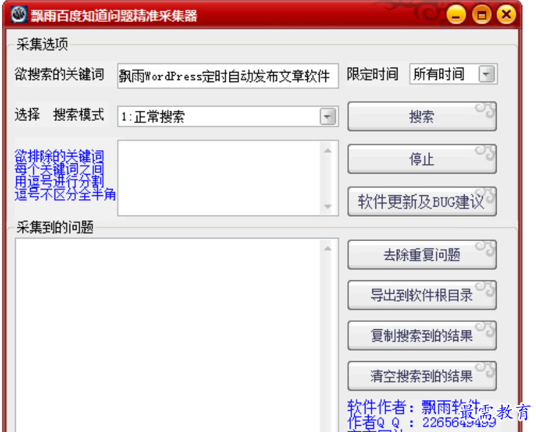Click the 搜索 button

(x=422, y=116)
